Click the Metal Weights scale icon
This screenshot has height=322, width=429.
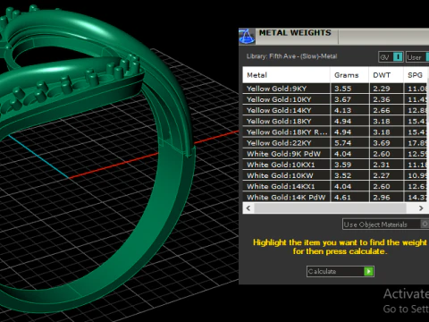click(x=247, y=37)
